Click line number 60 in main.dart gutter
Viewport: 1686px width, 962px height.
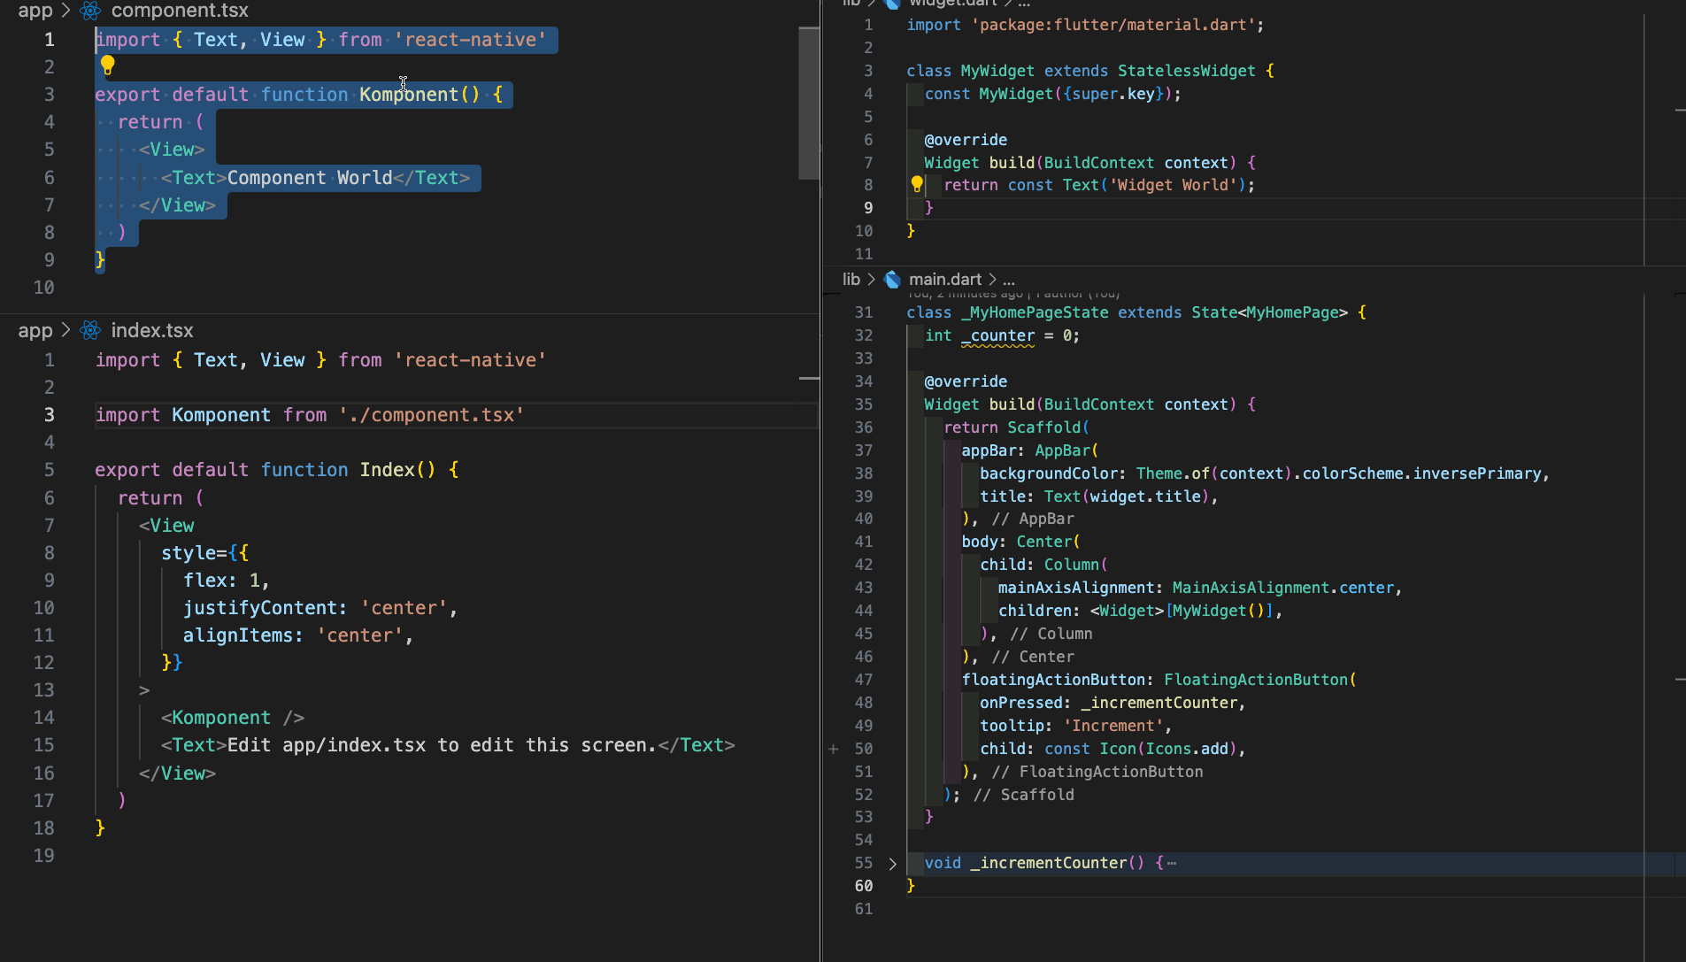864,886
